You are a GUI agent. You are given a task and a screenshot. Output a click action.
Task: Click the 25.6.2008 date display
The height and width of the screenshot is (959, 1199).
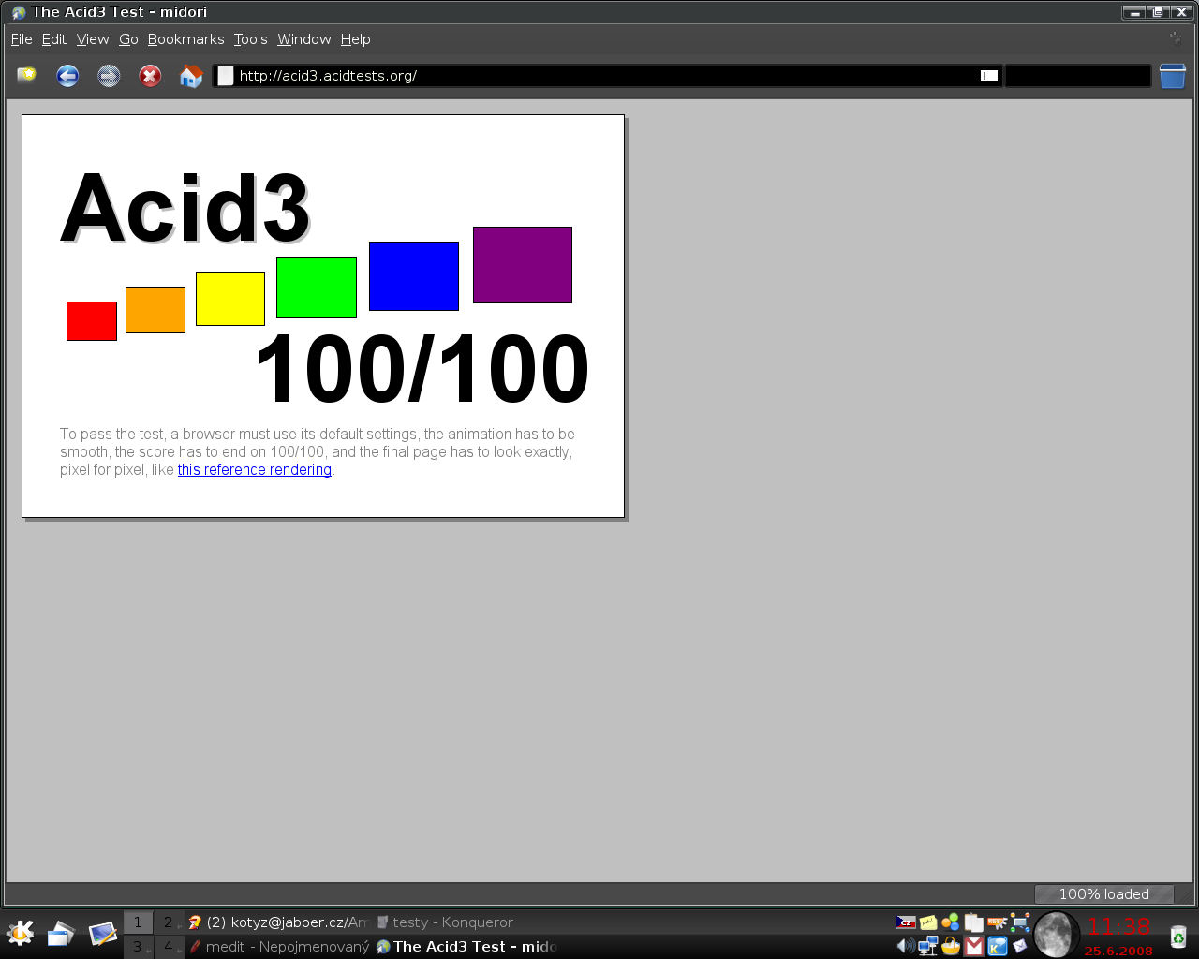click(1118, 951)
